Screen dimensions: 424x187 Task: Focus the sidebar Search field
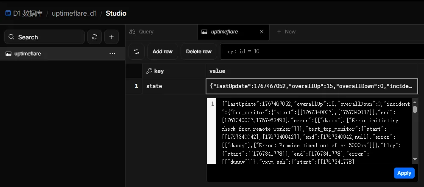pos(45,37)
